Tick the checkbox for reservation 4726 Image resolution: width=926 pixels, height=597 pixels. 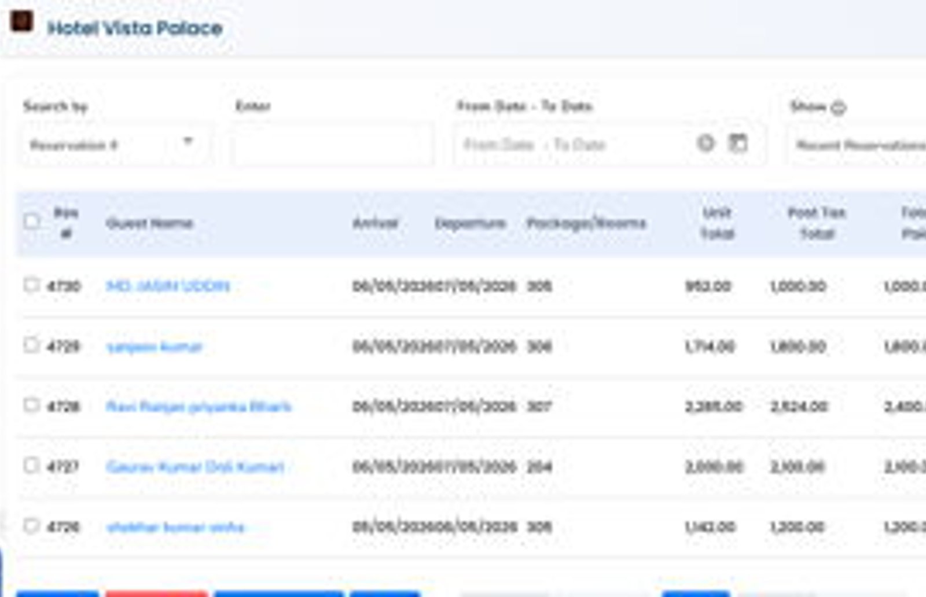pyautogui.click(x=31, y=525)
